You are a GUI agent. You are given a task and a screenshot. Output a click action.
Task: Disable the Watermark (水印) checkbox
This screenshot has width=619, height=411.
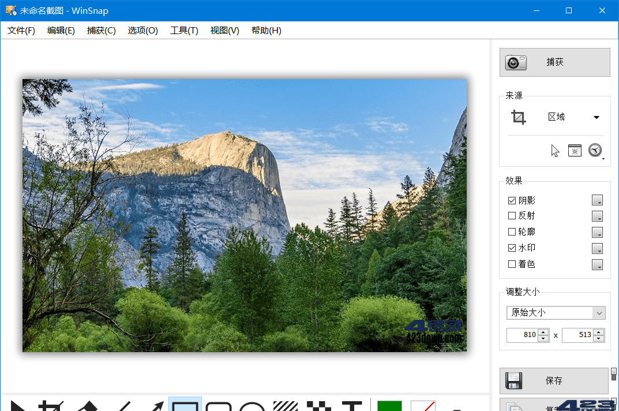512,248
